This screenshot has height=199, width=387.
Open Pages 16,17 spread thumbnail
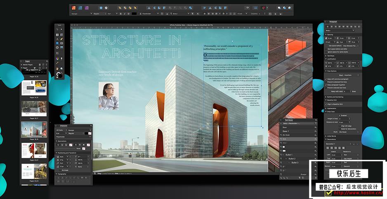click(x=34, y=108)
